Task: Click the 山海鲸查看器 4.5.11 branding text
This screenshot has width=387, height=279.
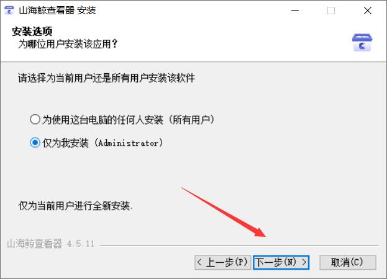Action: pyautogui.click(x=50, y=244)
